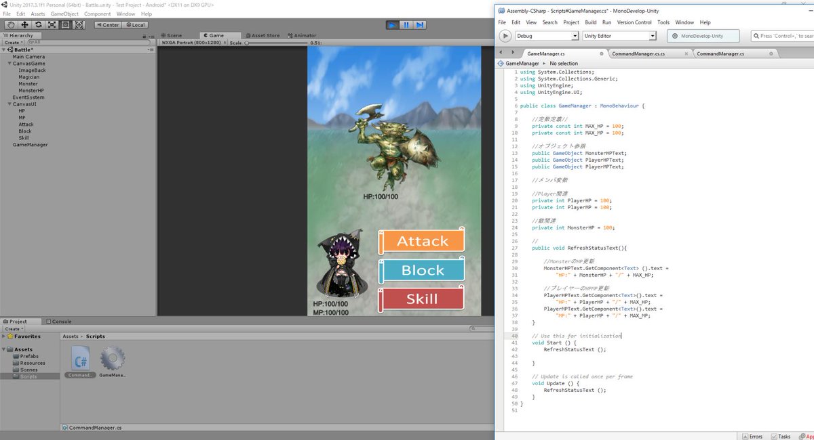Open Component menu in Unity
Image resolution: width=814 pixels, height=440 pixels.
click(98, 14)
